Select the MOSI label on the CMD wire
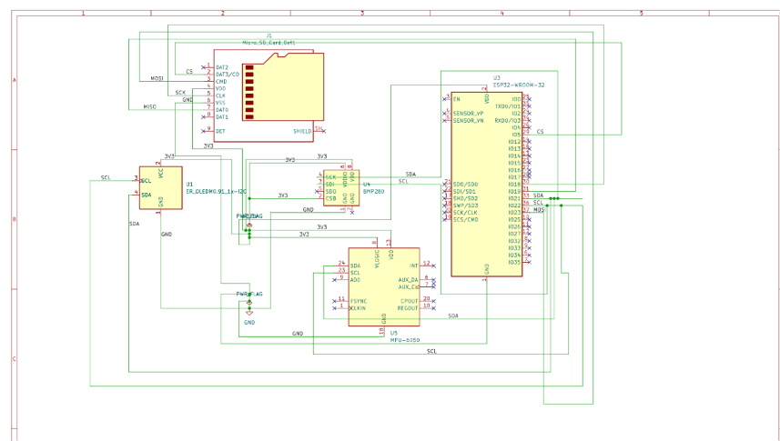The width and height of the screenshot is (780, 441). click(x=157, y=78)
